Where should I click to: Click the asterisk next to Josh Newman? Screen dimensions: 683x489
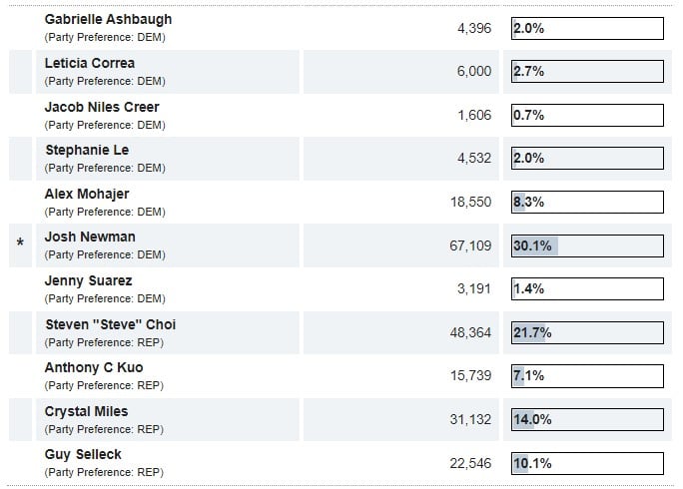[20, 244]
